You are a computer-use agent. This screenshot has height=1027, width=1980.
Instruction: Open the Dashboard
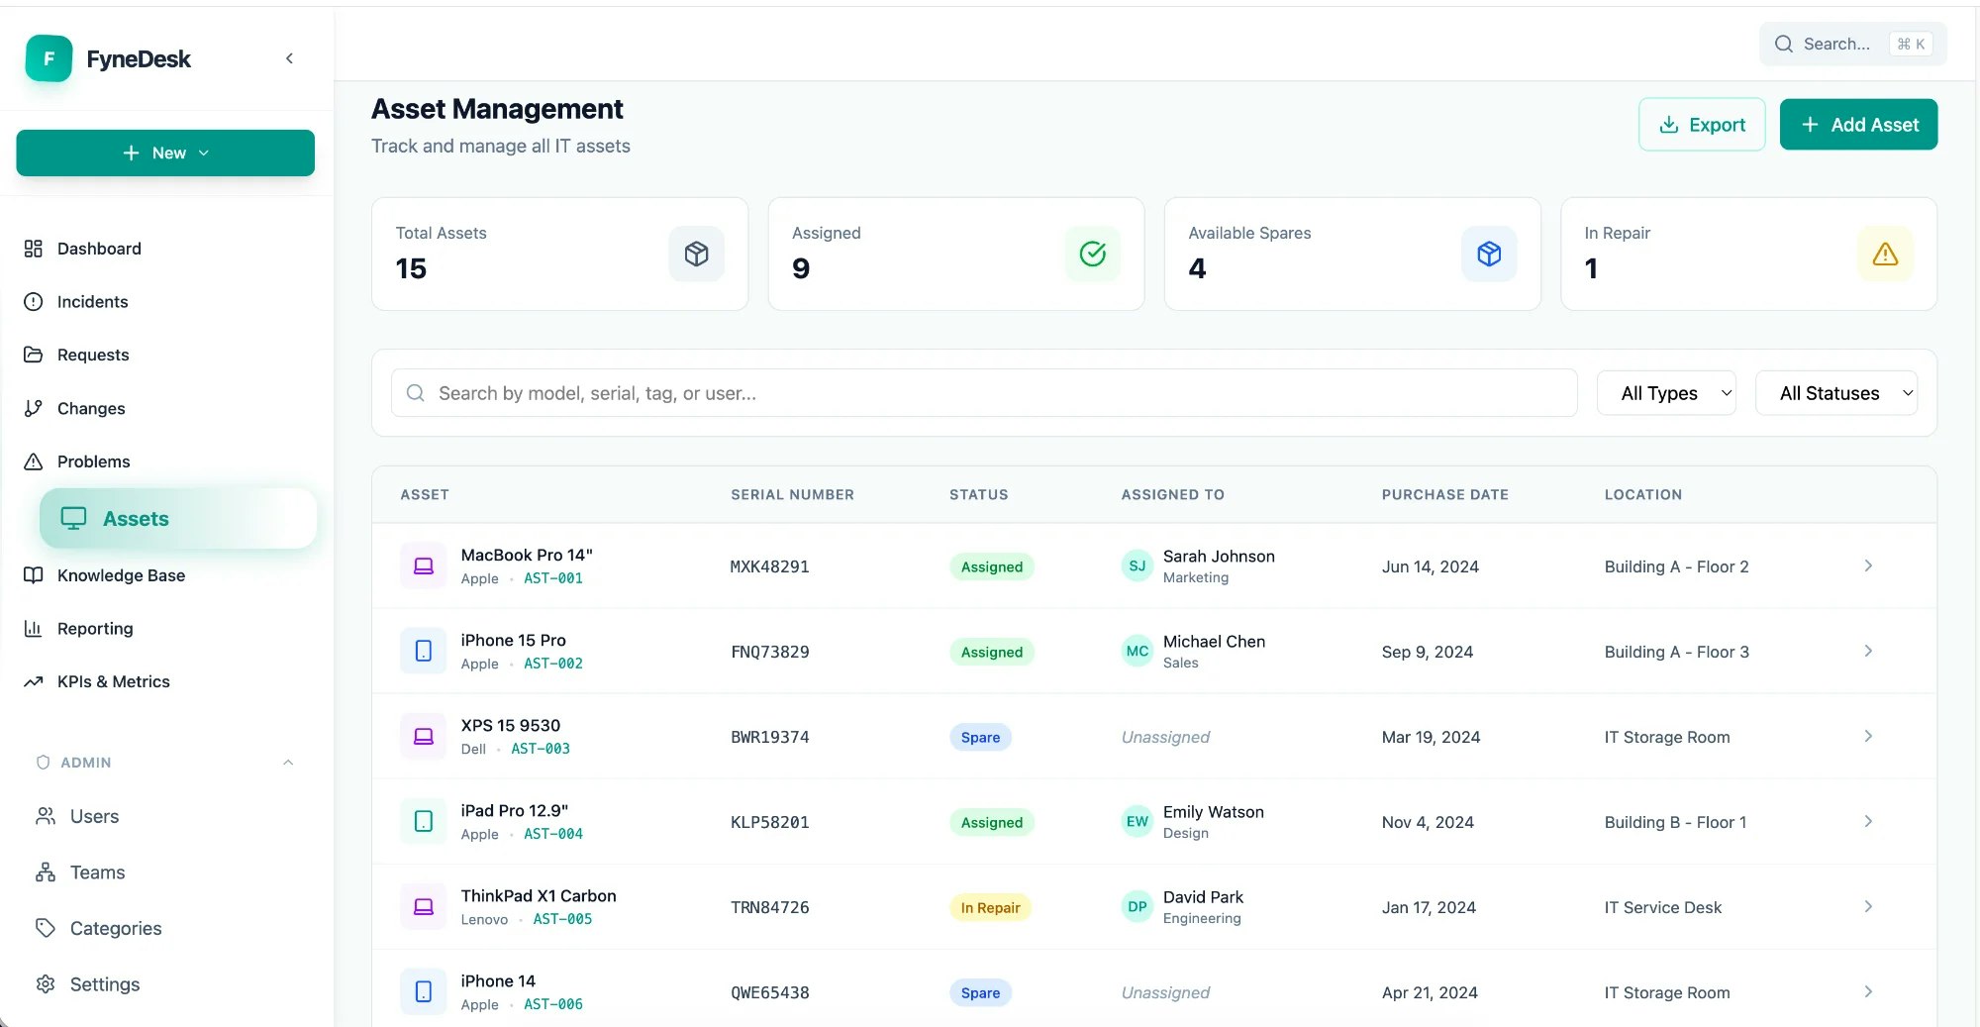(x=99, y=249)
